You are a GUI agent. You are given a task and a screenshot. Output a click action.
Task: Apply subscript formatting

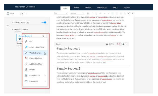click(105, 13)
